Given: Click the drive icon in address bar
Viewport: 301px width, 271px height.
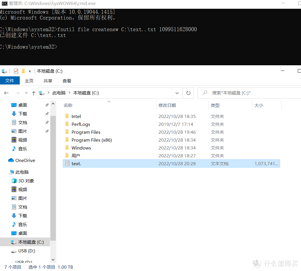Looking at the screenshot, I should [x=42, y=93].
